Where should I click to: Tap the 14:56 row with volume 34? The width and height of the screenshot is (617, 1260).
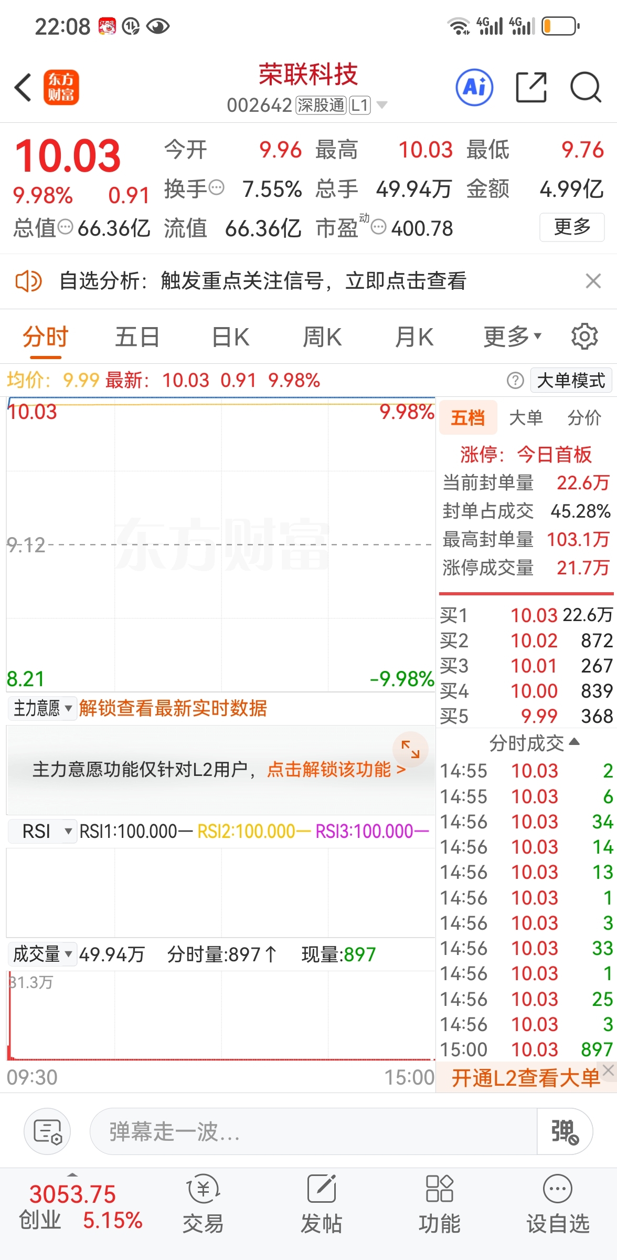pyautogui.click(x=526, y=822)
